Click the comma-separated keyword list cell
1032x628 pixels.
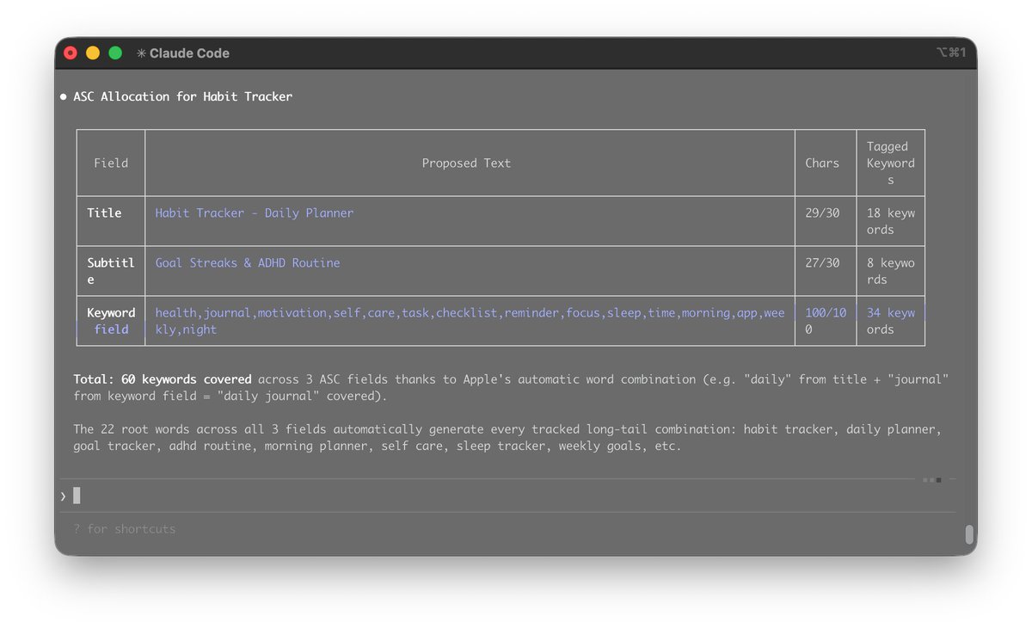point(470,321)
